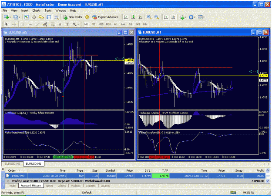This screenshot has width=272, height=196.
Task: Click the Templates icon
Action: (x=200, y=17)
